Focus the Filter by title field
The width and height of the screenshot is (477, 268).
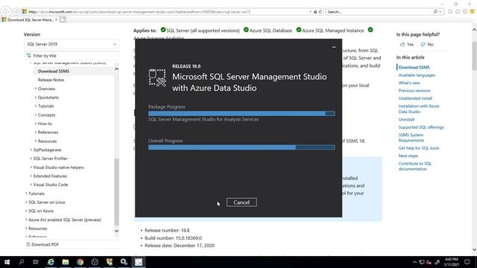(x=72, y=56)
